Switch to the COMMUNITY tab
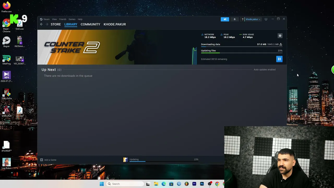 pyautogui.click(x=90, y=24)
